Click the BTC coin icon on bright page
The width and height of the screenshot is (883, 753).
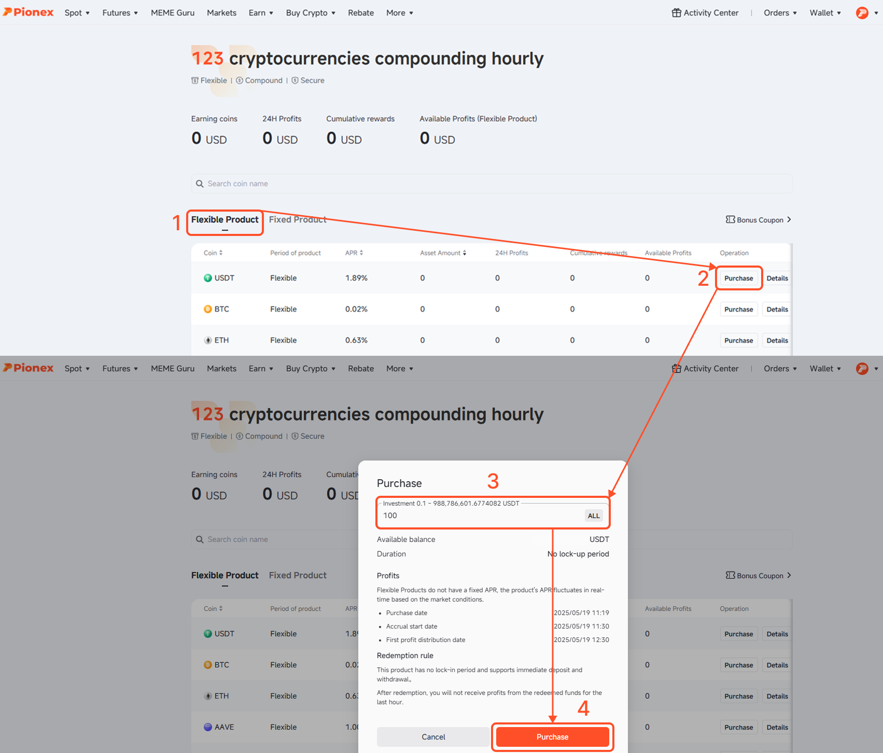(208, 309)
